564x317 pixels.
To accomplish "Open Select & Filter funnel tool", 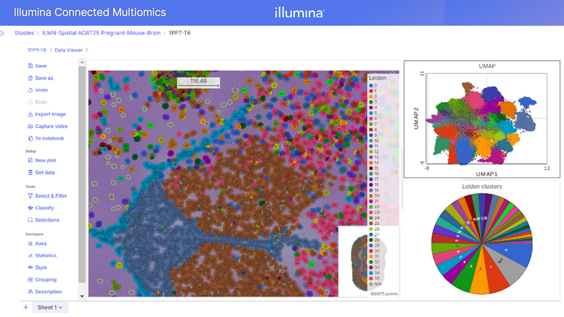I will [30, 196].
